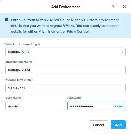The height and width of the screenshot is (134, 131).
Task: Open the Nutanix AOS environment type dropdown
Action: pyautogui.click(x=65, y=52)
